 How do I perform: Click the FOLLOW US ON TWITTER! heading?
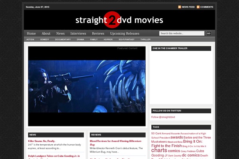[167, 111]
